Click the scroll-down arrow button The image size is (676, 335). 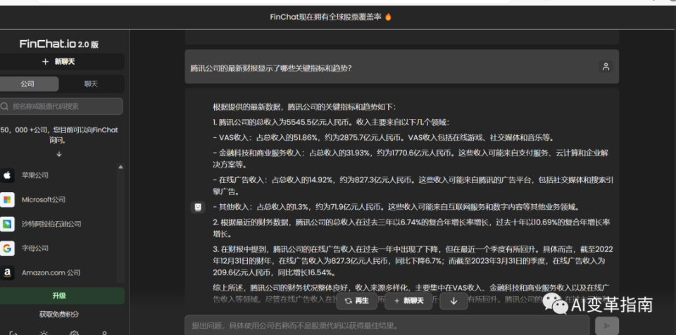453,301
